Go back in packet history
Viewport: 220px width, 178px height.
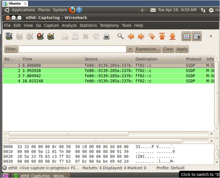coord(131,36)
